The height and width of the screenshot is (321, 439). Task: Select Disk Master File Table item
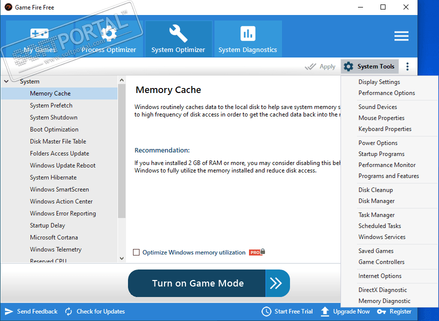pos(58,141)
